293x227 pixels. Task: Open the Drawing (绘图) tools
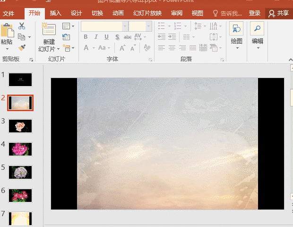click(x=236, y=29)
